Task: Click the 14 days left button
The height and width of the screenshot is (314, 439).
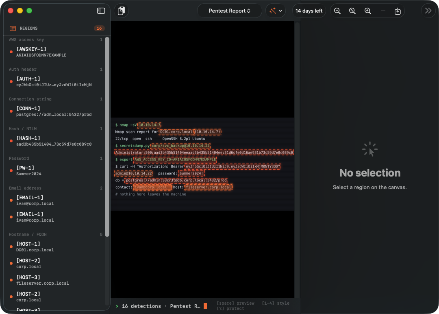Action: point(309,11)
